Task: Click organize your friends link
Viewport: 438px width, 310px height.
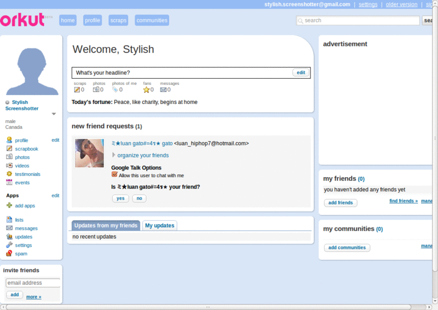Action: pyautogui.click(x=143, y=155)
